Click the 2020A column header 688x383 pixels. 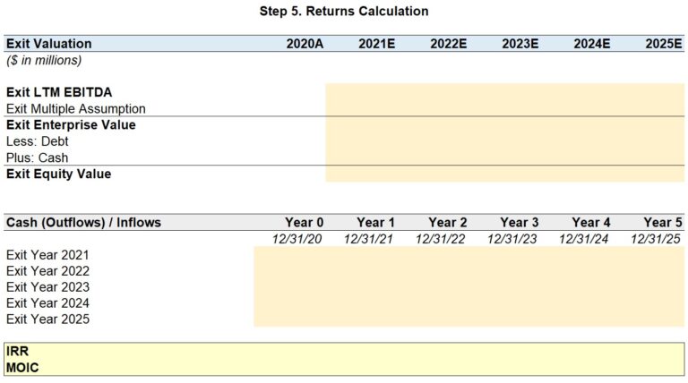305,44
